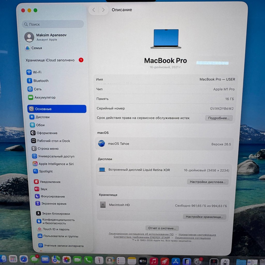Go back with the left chevron
Screen dimensions: 265x265
point(94,10)
